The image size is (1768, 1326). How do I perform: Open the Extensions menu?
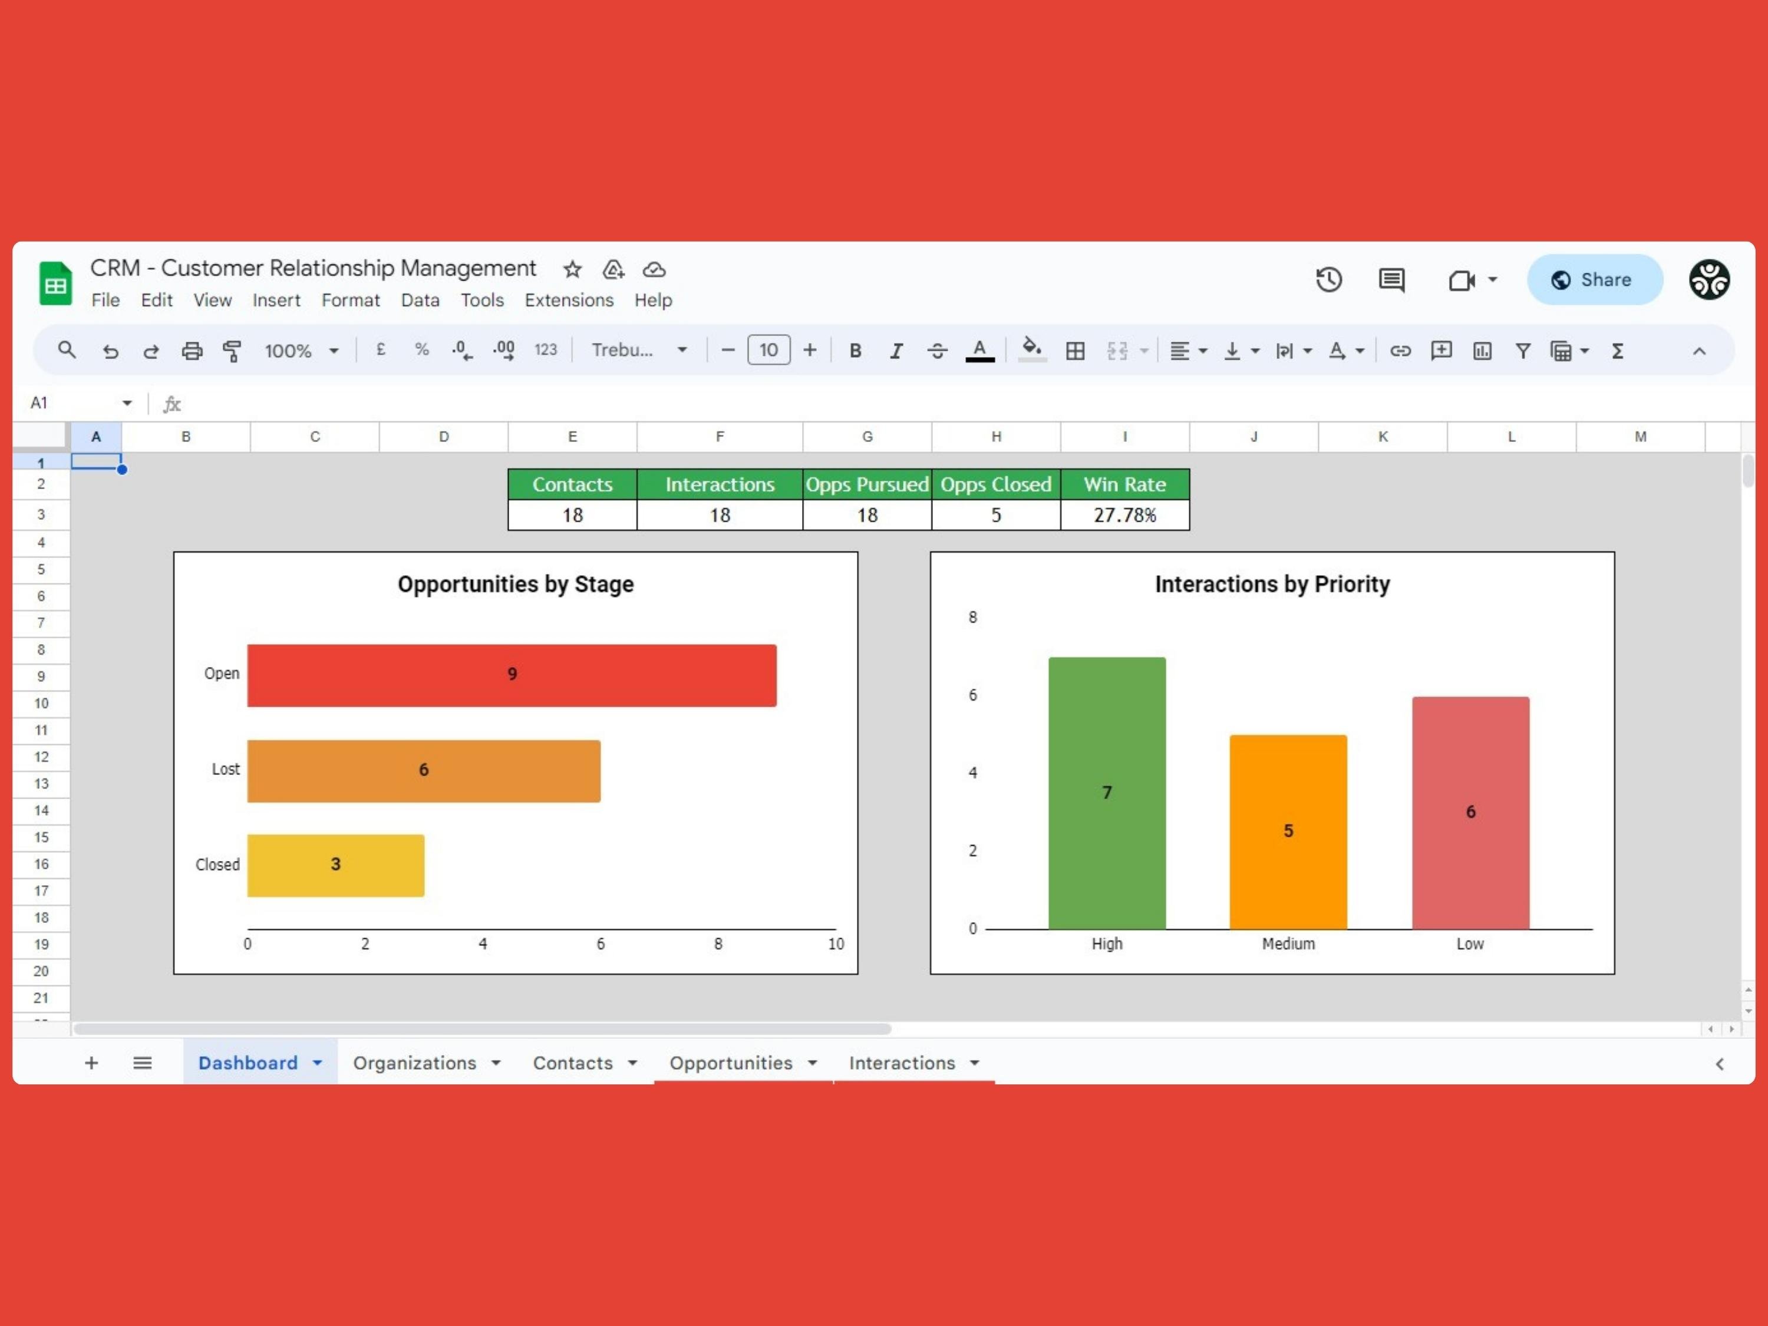568,300
